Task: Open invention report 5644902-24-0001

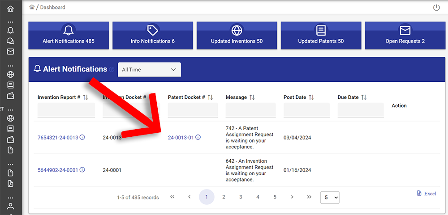Action: pos(58,170)
